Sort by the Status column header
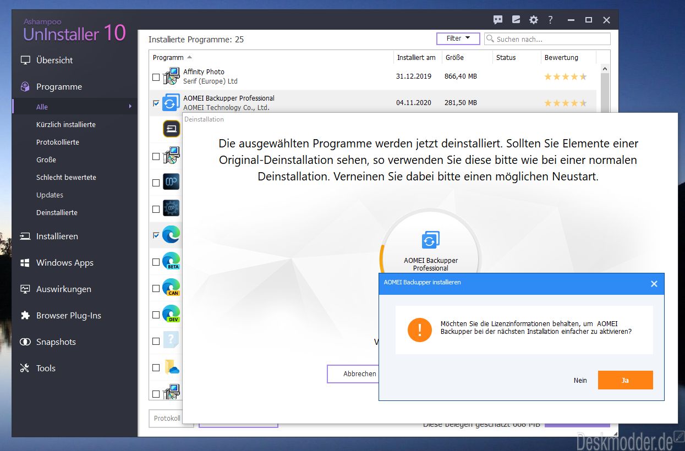Screen dimensions: 685x451 coord(506,57)
